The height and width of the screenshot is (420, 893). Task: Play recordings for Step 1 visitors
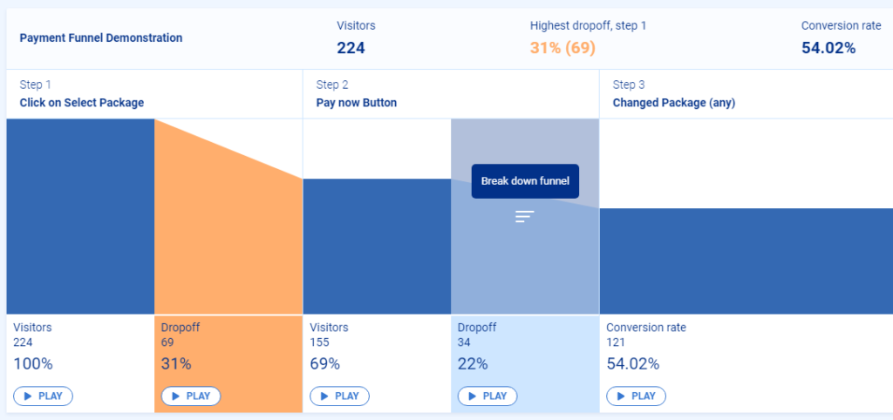click(44, 396)
